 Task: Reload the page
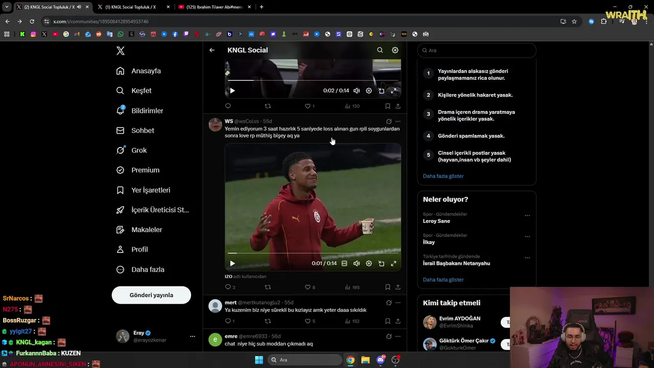point(32,21)
